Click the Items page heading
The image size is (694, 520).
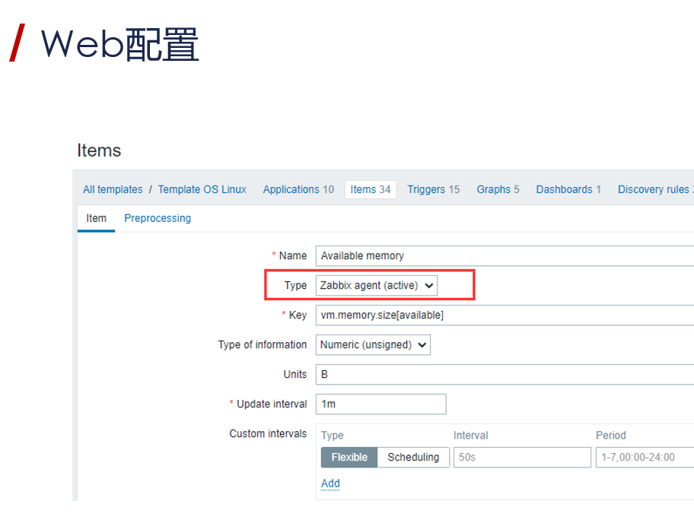[99, 151]
